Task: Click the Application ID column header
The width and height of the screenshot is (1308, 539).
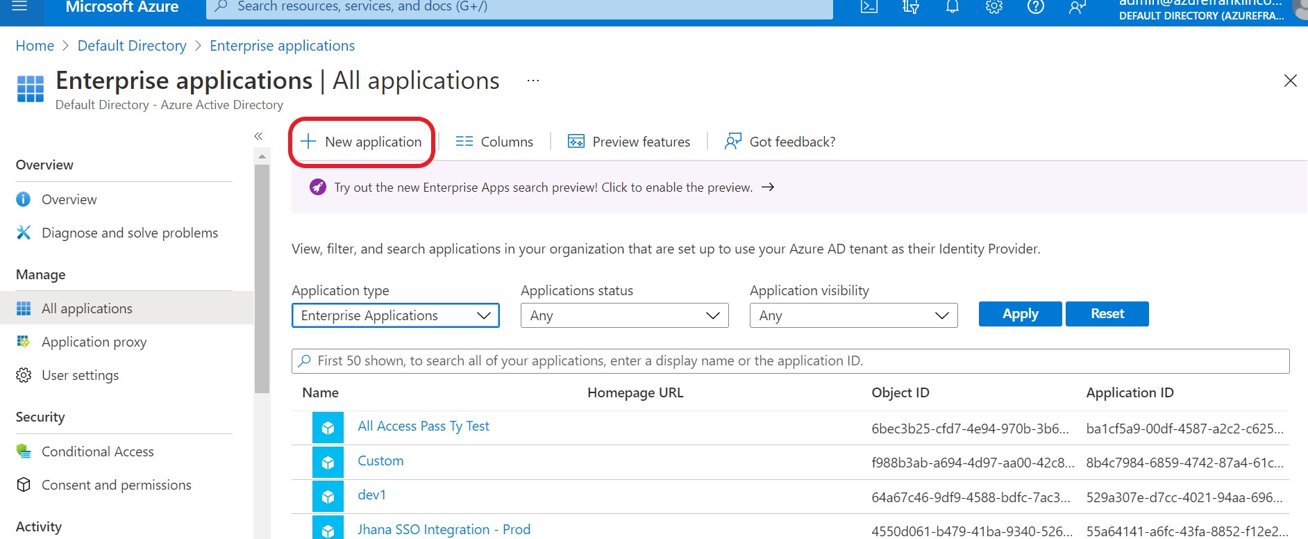Action: pos(1130,392)
